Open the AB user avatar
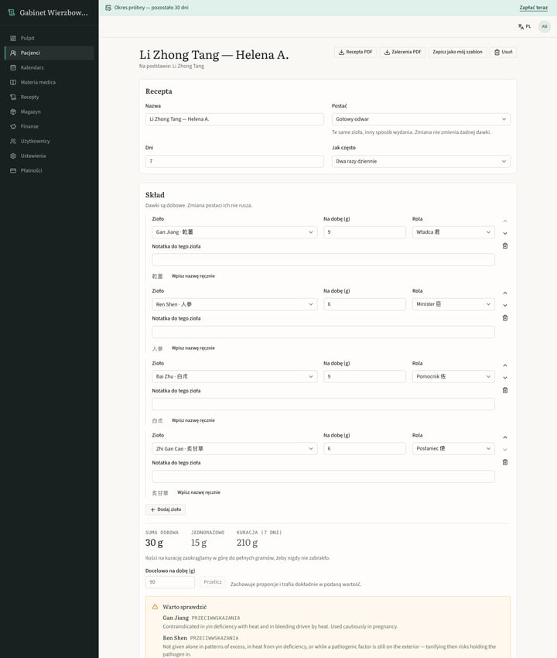 point(545,26)
